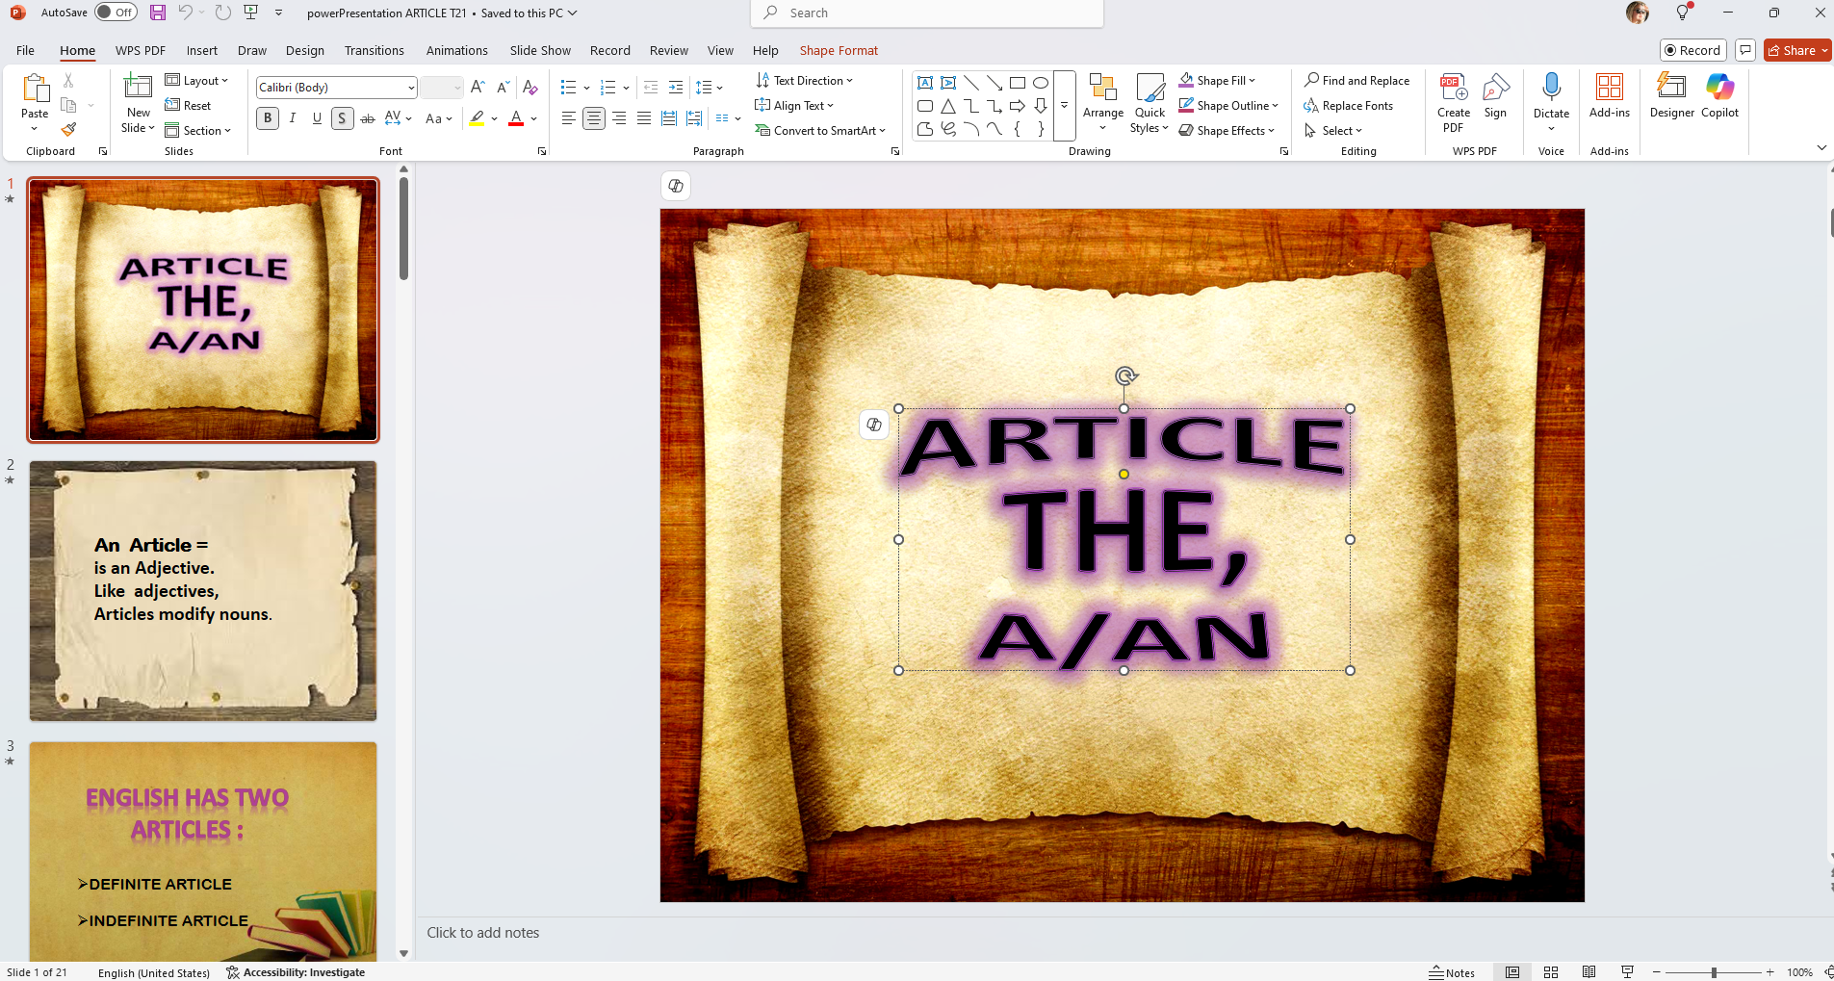The width and height of the screenshot is (1834, 981).
Task: Open the Slide Show tab
Action: coord(540,51)
